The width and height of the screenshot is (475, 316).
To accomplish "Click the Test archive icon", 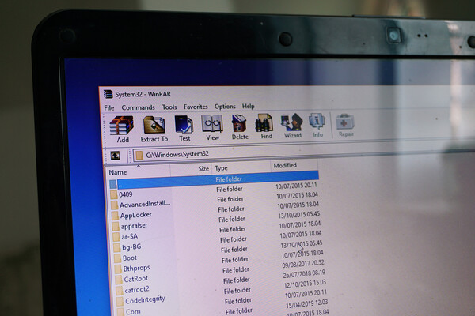I will [184, 126].
